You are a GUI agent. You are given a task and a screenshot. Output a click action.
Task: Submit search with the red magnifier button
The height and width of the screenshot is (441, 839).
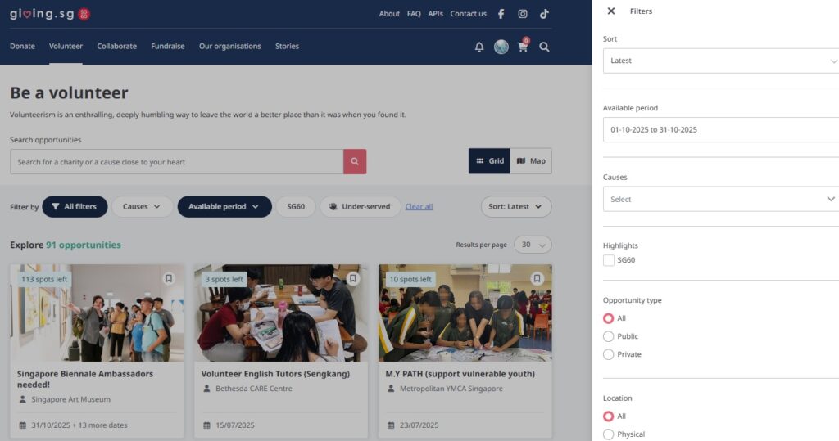point(355,161)
